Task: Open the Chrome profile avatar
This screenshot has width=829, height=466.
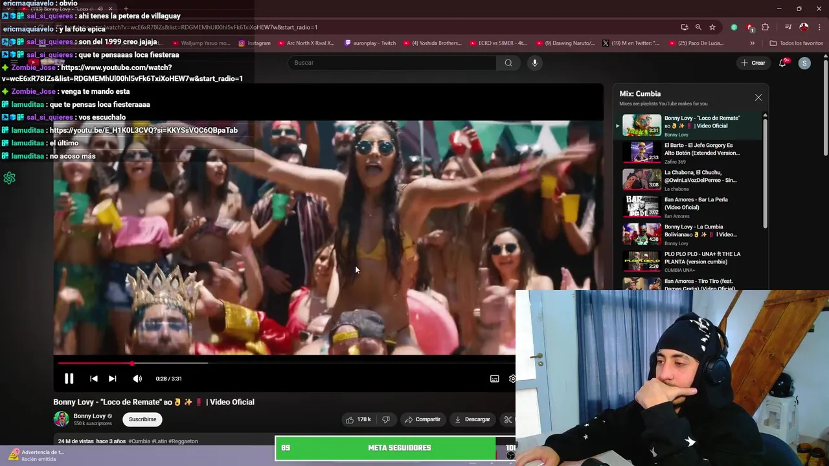Action: (804, 27)
